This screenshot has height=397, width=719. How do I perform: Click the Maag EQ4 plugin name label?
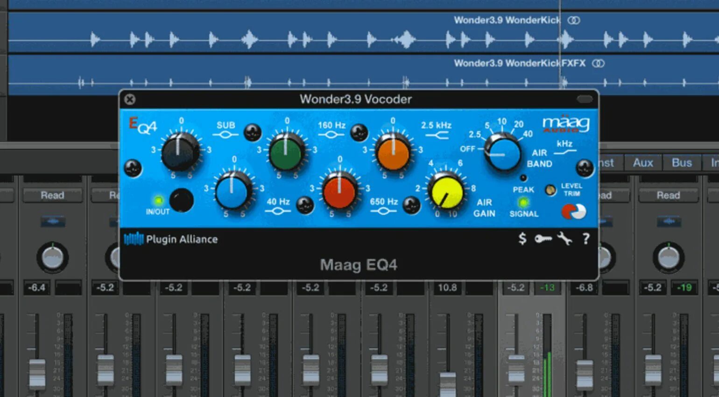coord(359,265)
